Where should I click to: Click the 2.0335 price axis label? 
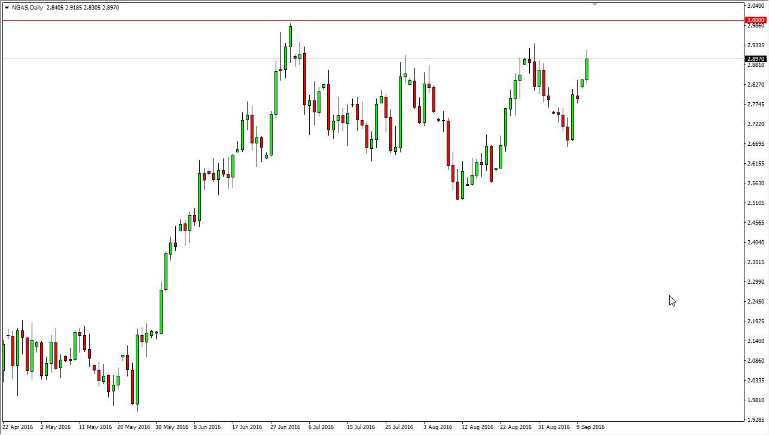(x=756, y=381)
